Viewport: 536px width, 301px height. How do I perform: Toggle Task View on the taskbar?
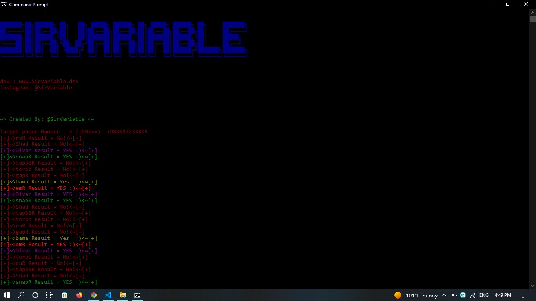tap(49, 295)
